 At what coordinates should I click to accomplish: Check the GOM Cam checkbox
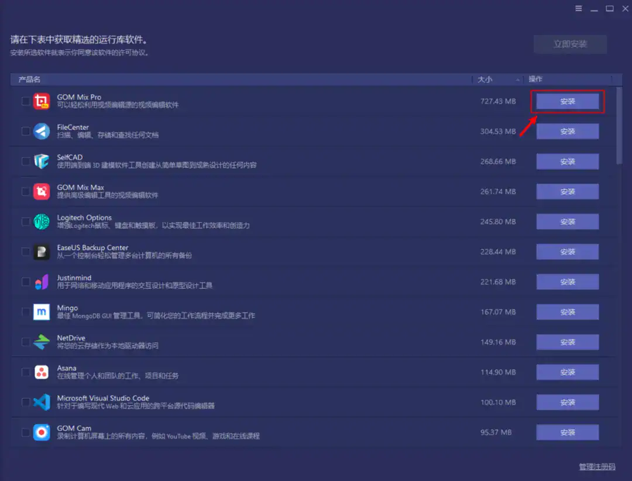click(25, 432)
